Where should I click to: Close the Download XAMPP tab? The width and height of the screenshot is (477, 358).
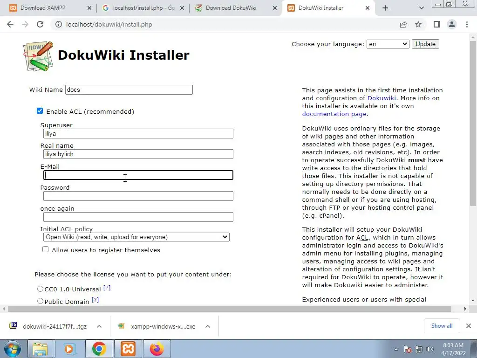pos(89,8)
